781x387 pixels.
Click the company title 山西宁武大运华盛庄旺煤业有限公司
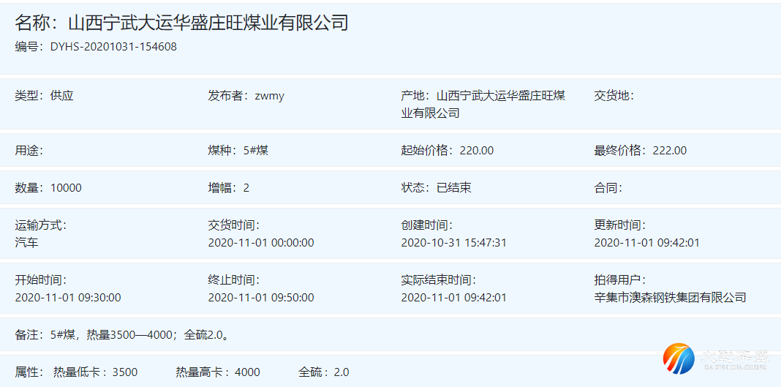[x=208, y=23]
